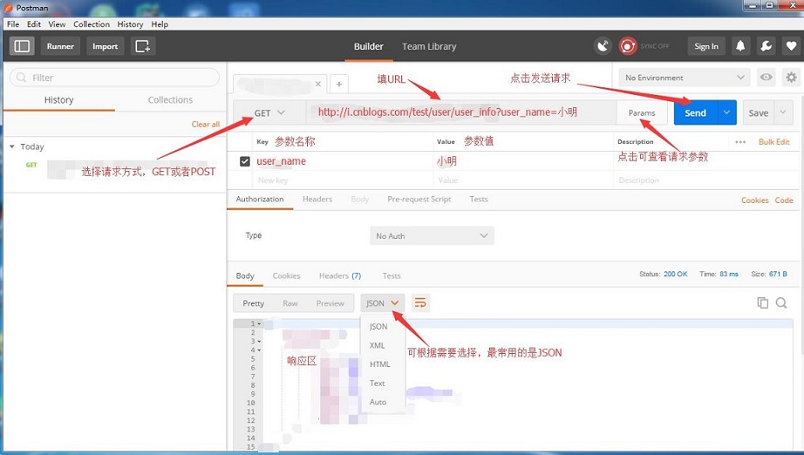Collapse code fold arrow on line 3
Screen dimensions: 804x455
click(259, 342)
